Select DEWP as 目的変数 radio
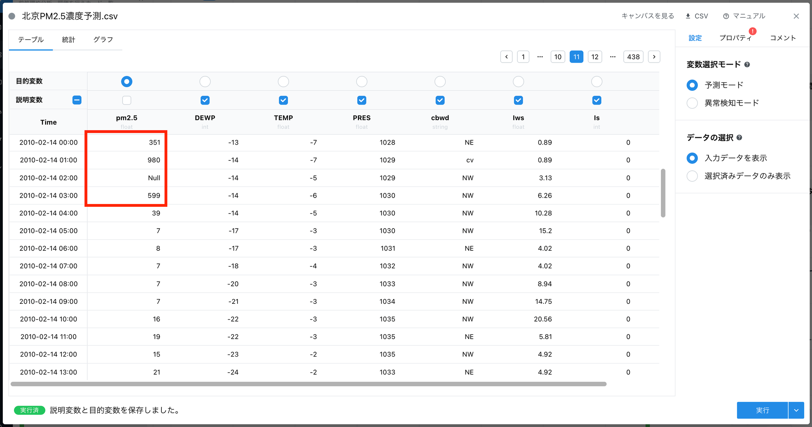 point(205,82)
